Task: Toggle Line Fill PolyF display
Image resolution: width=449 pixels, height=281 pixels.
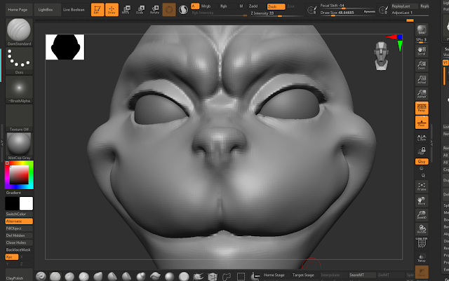Action: [x=422, y=242]
